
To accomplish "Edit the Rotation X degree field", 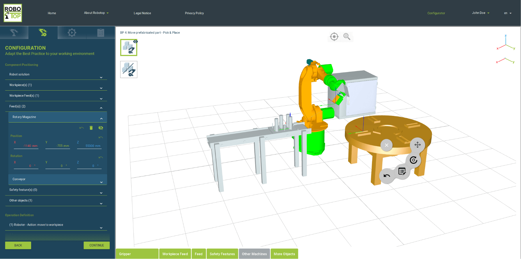I will 26,166.
